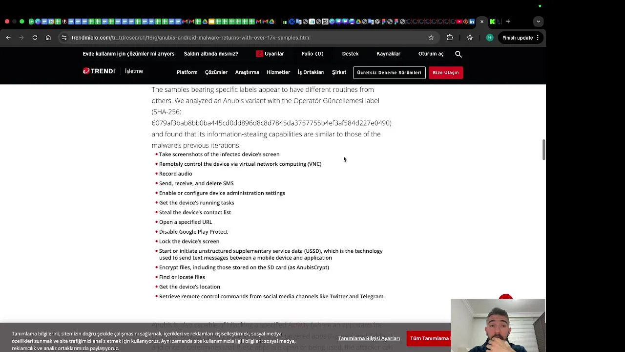Click 'Find or locate files' bullet
The height and width of the screenshot is (352, 625).
pyautogui.click(x=182, y=277)
